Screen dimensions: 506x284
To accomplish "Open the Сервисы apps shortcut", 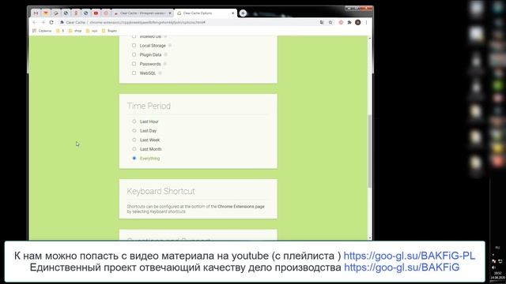I will pyautogui.click(x=42, y=31).
